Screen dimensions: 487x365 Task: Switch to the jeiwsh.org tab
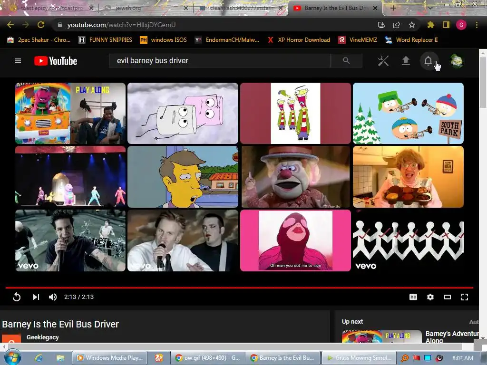pyautogui.click(x=146, y=8)
